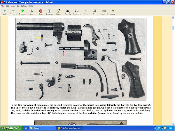The height and width of the screenshot is (131, 175).
Task: Expand hidden system tray icons arrow
Action: 155,128
